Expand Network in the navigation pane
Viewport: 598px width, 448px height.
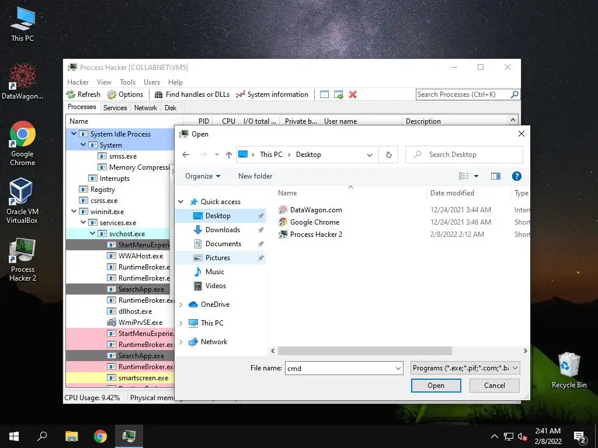coord(181,342)
